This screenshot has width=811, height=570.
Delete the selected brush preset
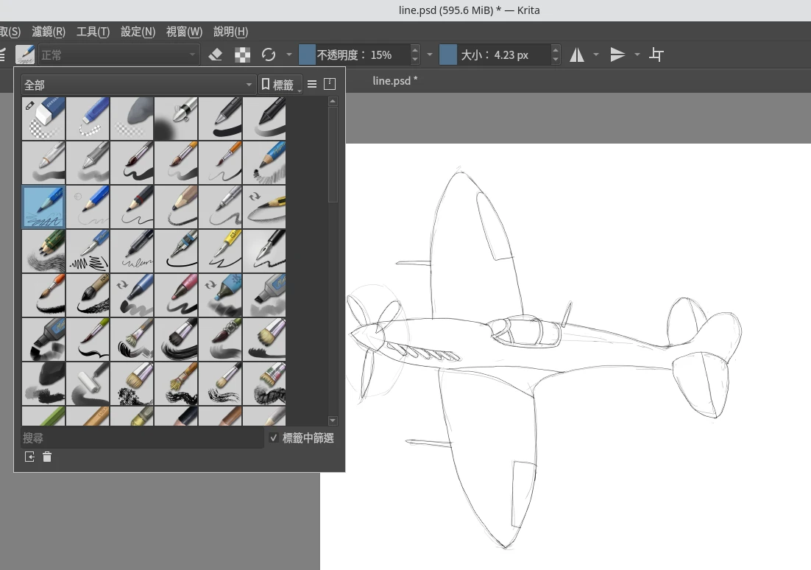click(x=47, y=457)
